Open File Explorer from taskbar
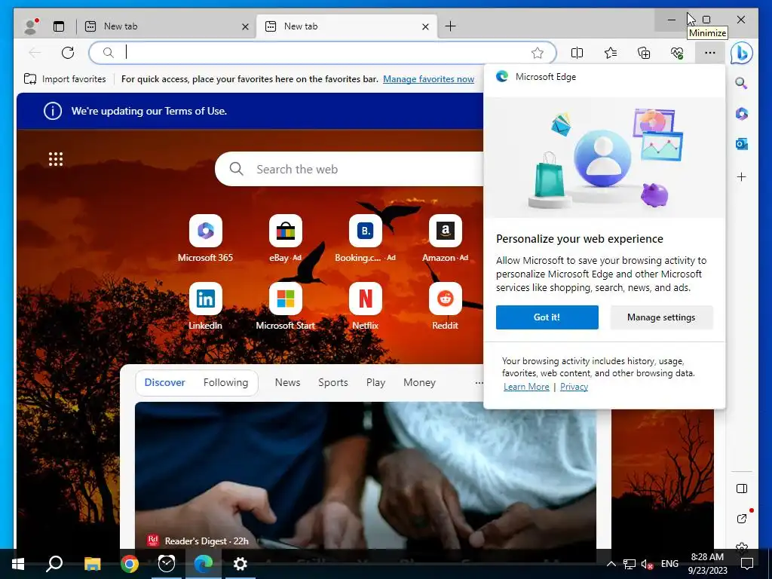Screen dimensions: 772x579 coord(92,564)
